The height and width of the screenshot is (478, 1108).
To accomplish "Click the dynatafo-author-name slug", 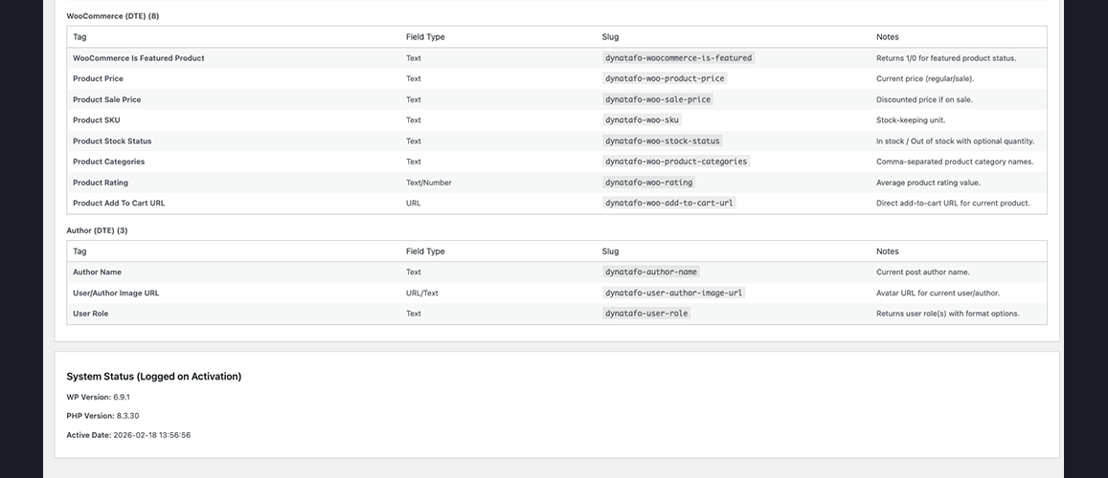I will pos(651,272).
